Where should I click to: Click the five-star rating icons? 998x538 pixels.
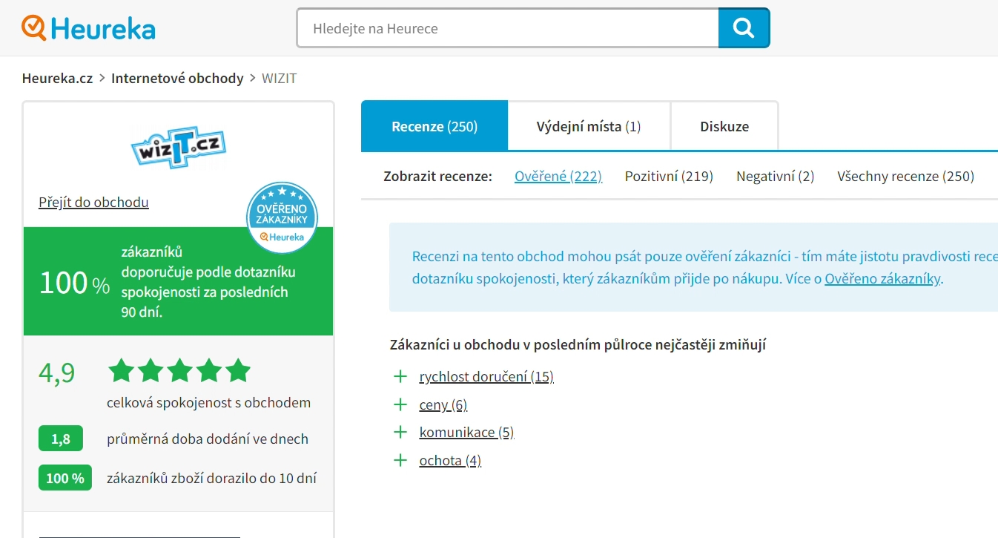pyautogui.click(x=179, y=370)
